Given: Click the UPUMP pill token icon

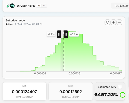Looking at the screenshot, I should click(x=8, y=6).
